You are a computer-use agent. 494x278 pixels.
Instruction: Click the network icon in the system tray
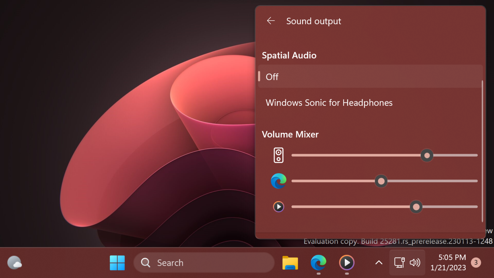399,263
